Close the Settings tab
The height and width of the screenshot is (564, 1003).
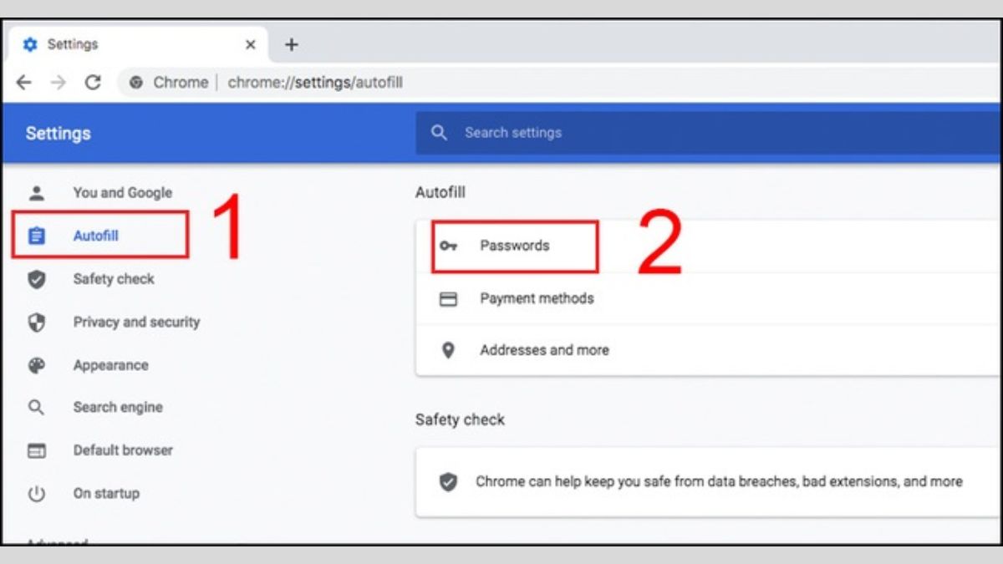coord(250,45)
